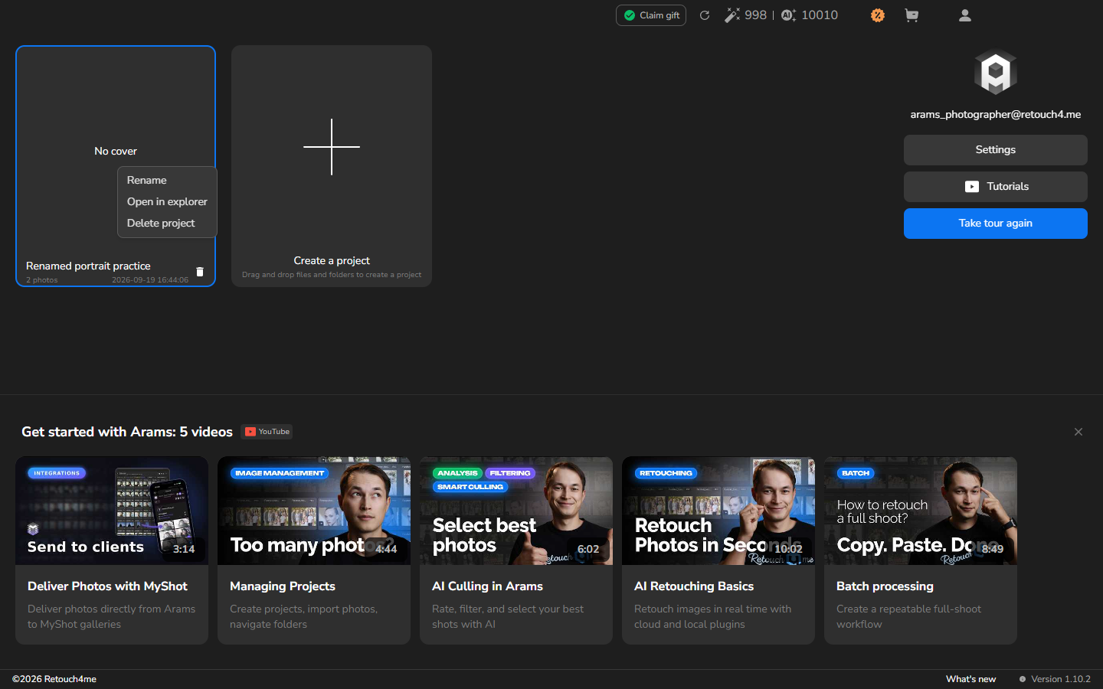
Task: Click the IMAGE MANAGEMENT tag badge
Action: click(x=280, y=473)
